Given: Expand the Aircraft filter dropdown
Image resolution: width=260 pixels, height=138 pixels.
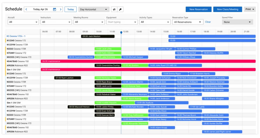Looking at the screenshot, I should (22, 22).
